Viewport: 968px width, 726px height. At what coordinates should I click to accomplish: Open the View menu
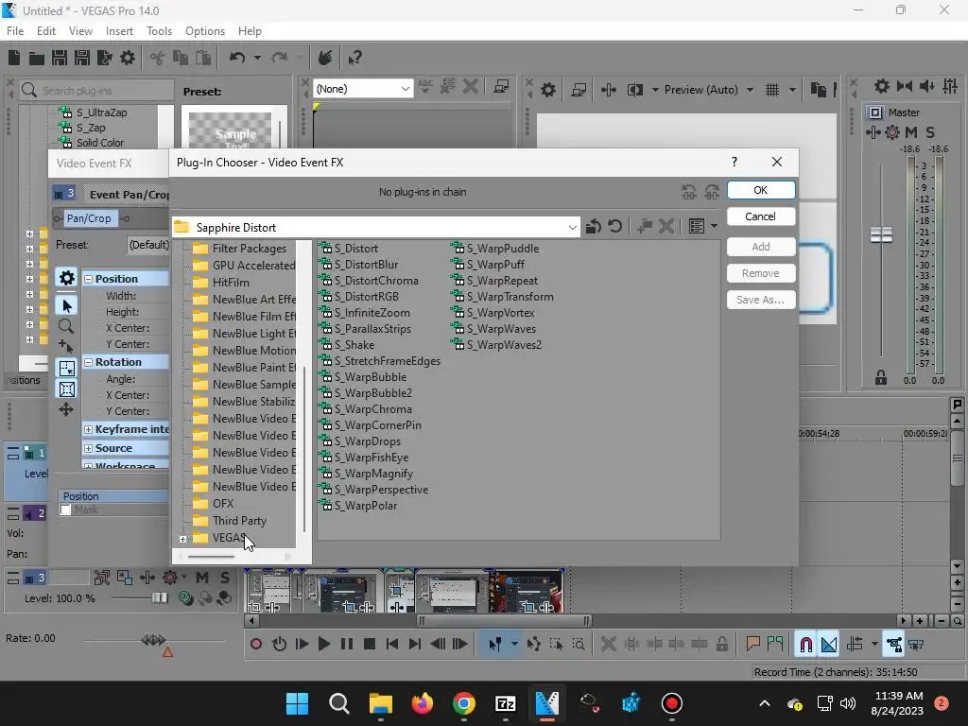point(80,31)
